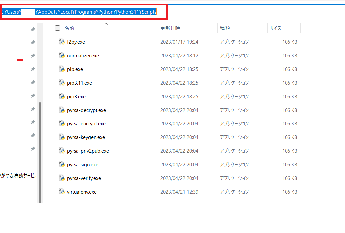Open the がやき法務サービス item in navigation pane

click(18, 175)
